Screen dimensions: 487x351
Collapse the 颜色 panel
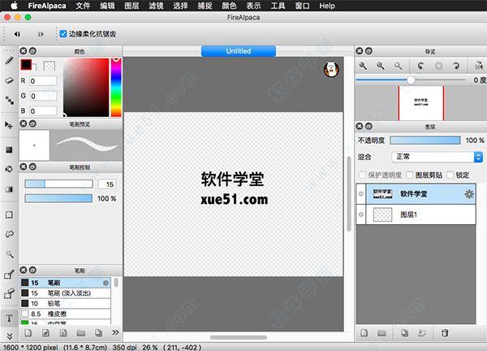(32, 51)
